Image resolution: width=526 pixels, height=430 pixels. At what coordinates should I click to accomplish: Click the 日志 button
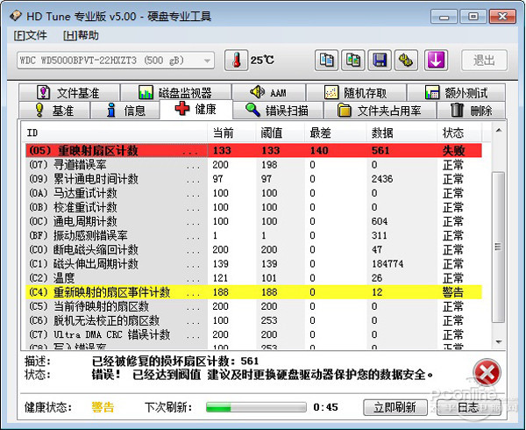(x=468, y=407)
